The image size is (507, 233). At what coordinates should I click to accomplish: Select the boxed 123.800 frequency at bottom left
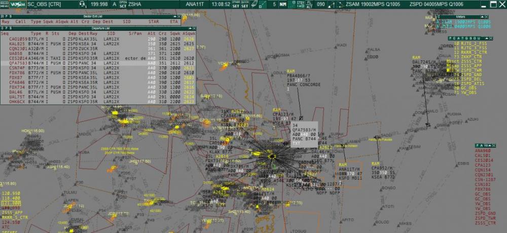pyautogui.click(x=11, y=203)
